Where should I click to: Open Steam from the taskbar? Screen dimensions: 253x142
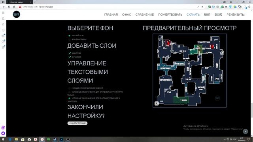[x=55, y=139]
